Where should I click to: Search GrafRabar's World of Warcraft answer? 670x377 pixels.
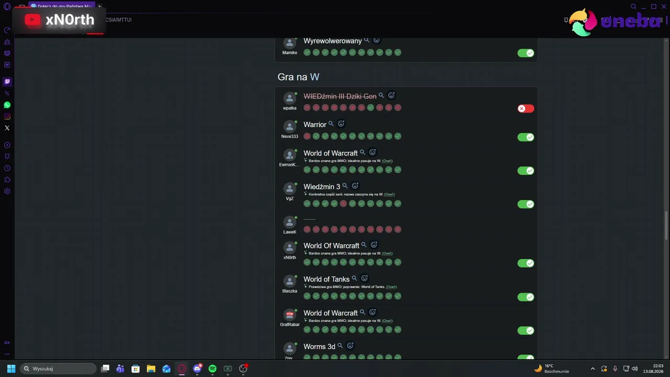363,313
